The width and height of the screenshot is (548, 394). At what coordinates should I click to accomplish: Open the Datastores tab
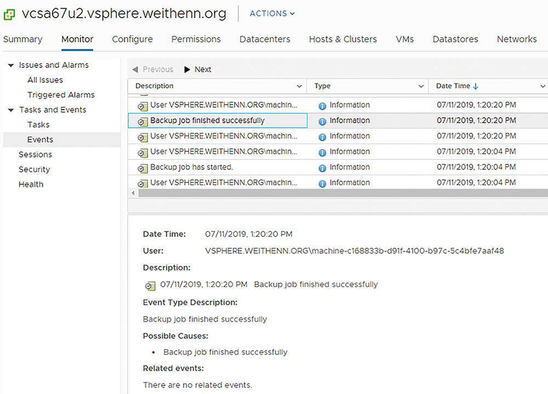[455, 39]
